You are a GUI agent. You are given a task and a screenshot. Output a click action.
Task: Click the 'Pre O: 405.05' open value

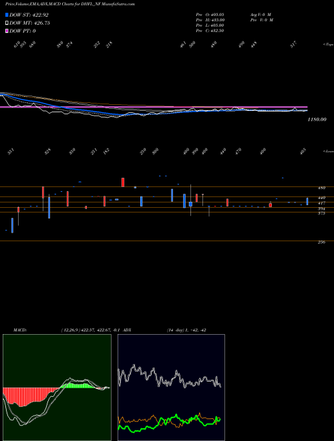[x=210, y=14]
